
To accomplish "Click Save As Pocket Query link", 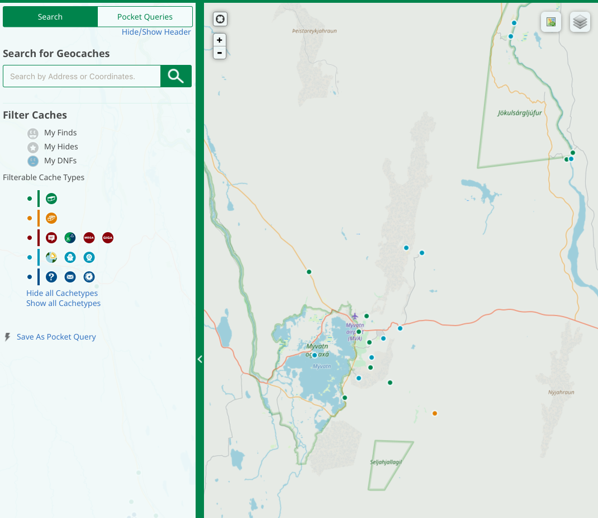I will [56, 337].
